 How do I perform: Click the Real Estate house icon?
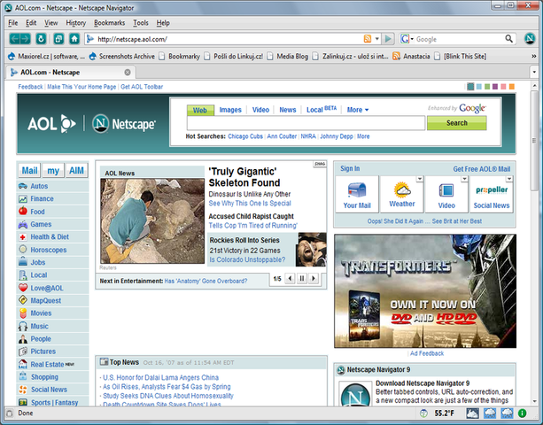[23, 364]
